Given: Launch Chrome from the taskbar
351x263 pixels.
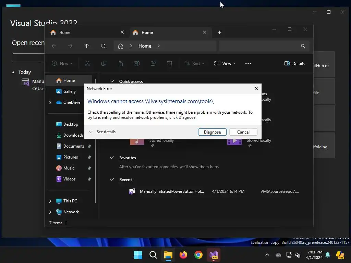Looking at the screenshot, I should point(198,255).
